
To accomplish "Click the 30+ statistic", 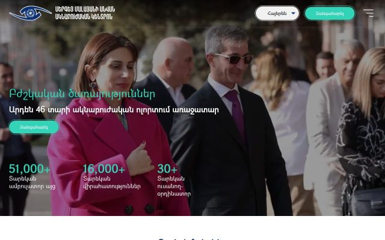I will pos(167,169).
